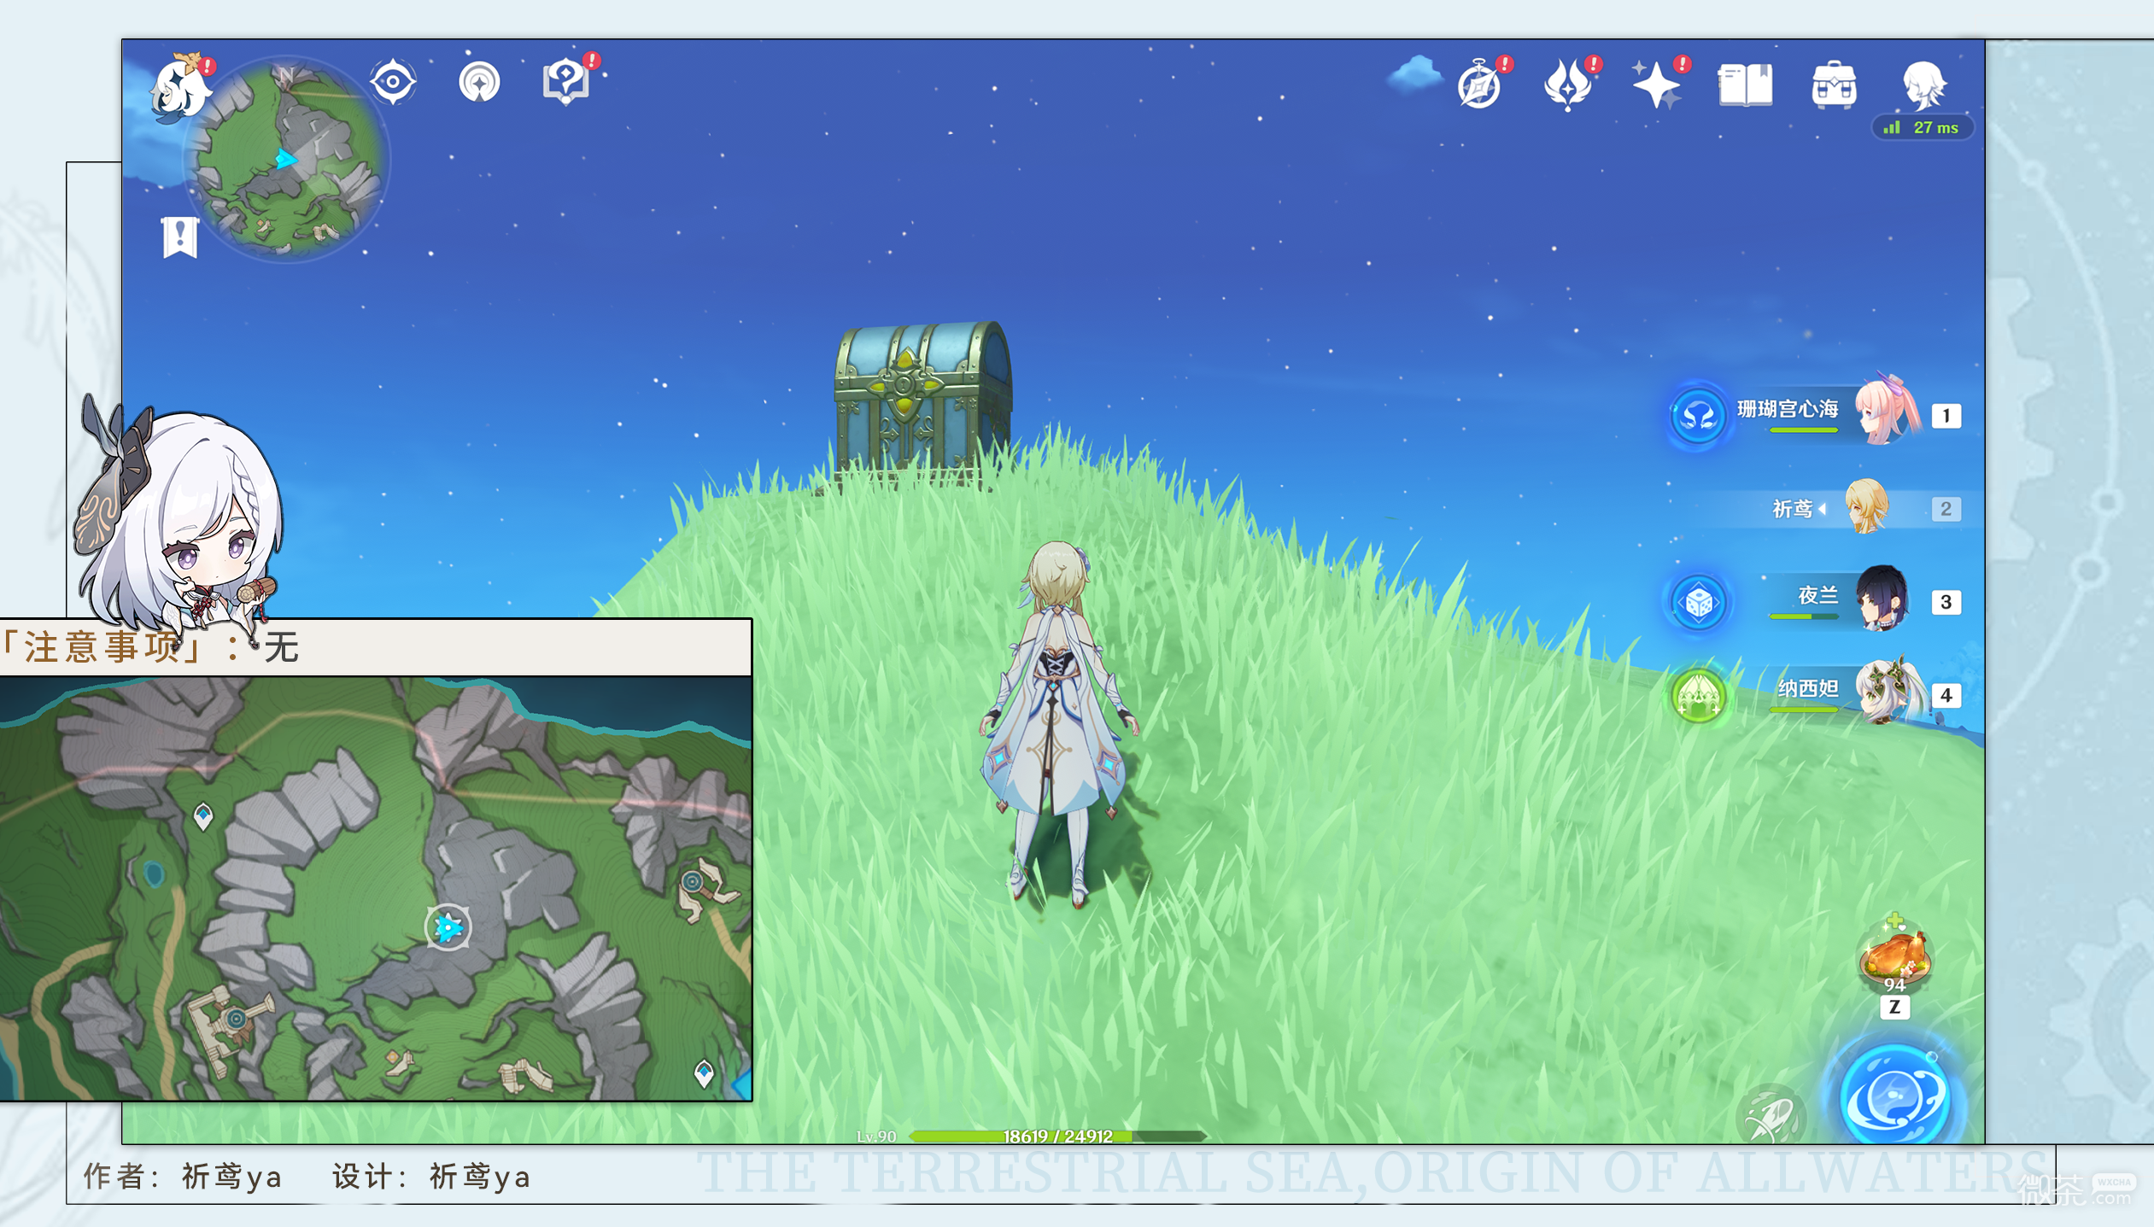Open the events compass icon
2154x1227 pixels.
pos(1480,85)
